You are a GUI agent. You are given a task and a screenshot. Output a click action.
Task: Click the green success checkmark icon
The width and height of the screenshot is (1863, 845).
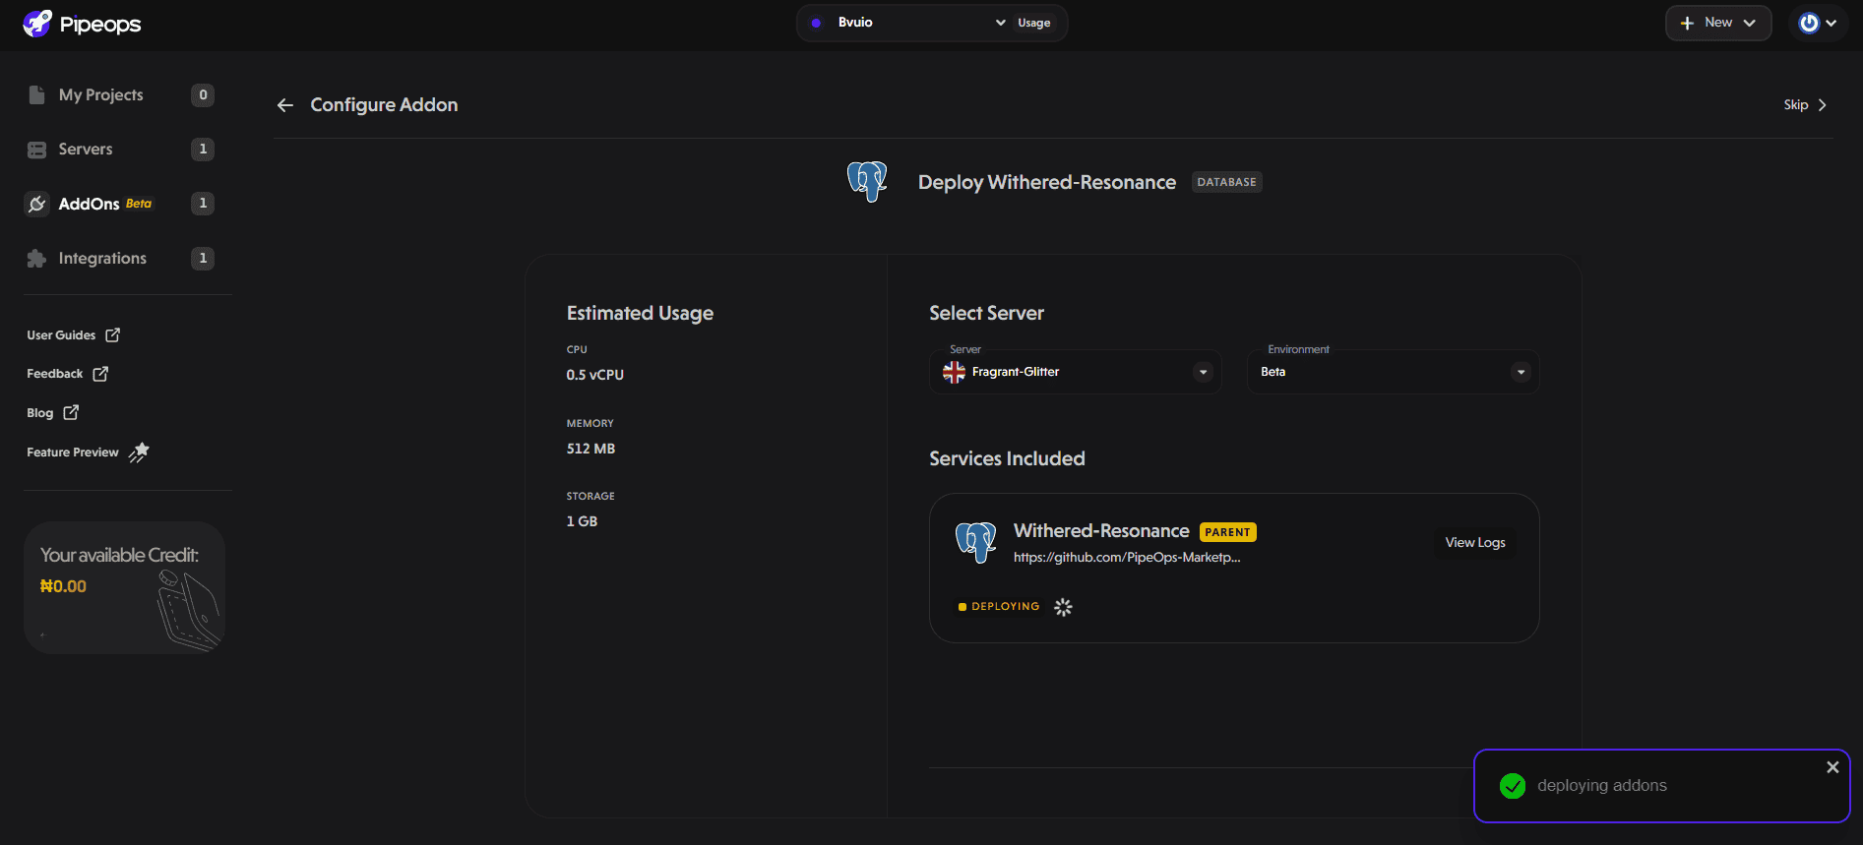click(1513, 786)
